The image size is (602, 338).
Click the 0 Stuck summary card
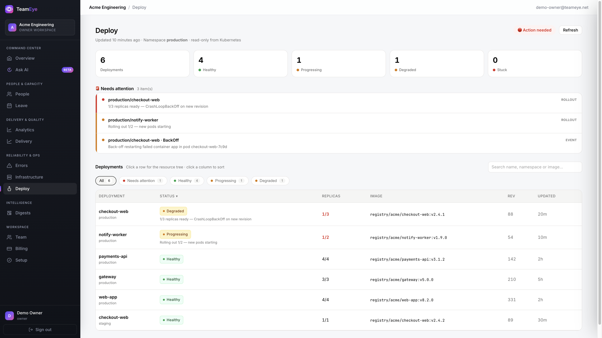535,64
